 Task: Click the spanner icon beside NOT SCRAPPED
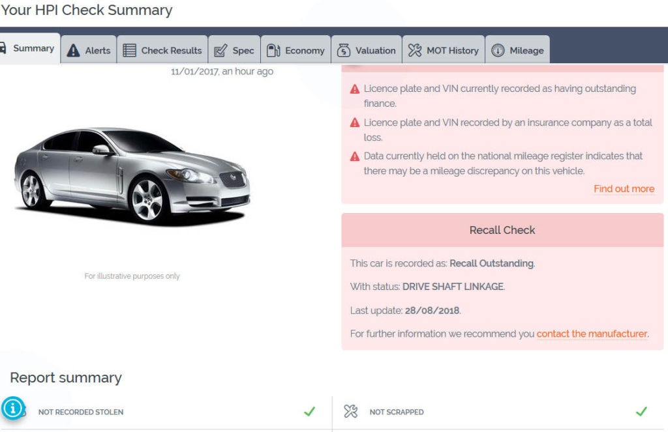(352, 412)
